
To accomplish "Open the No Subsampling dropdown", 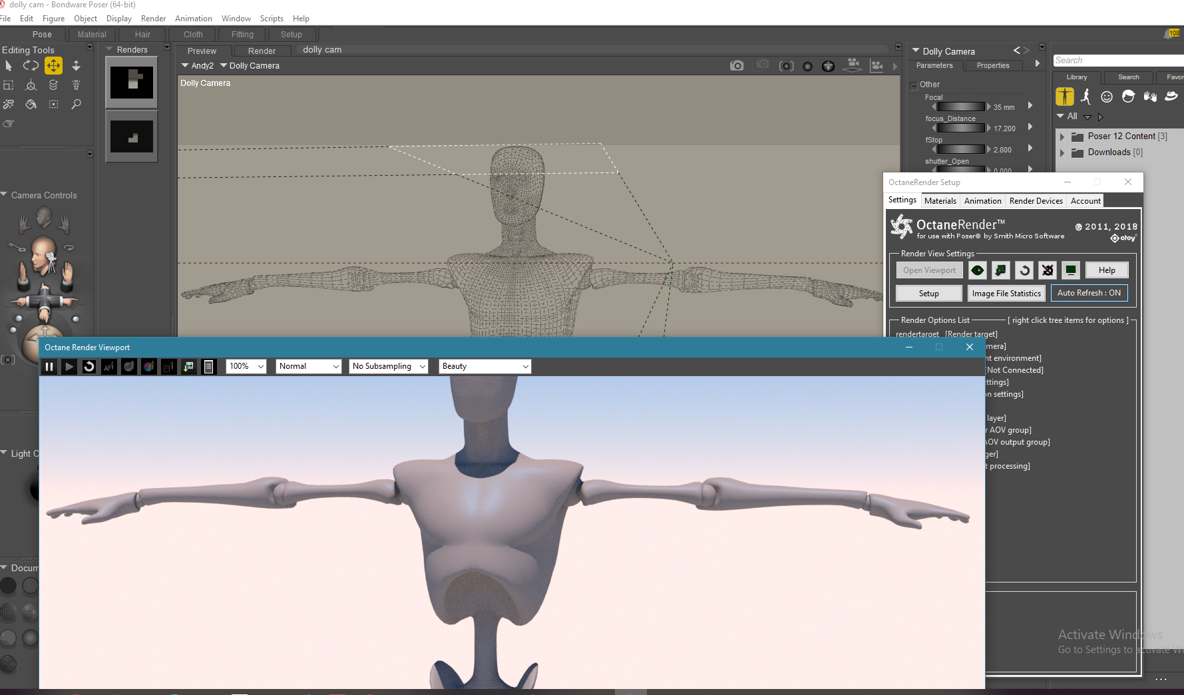I will [389, 366].
